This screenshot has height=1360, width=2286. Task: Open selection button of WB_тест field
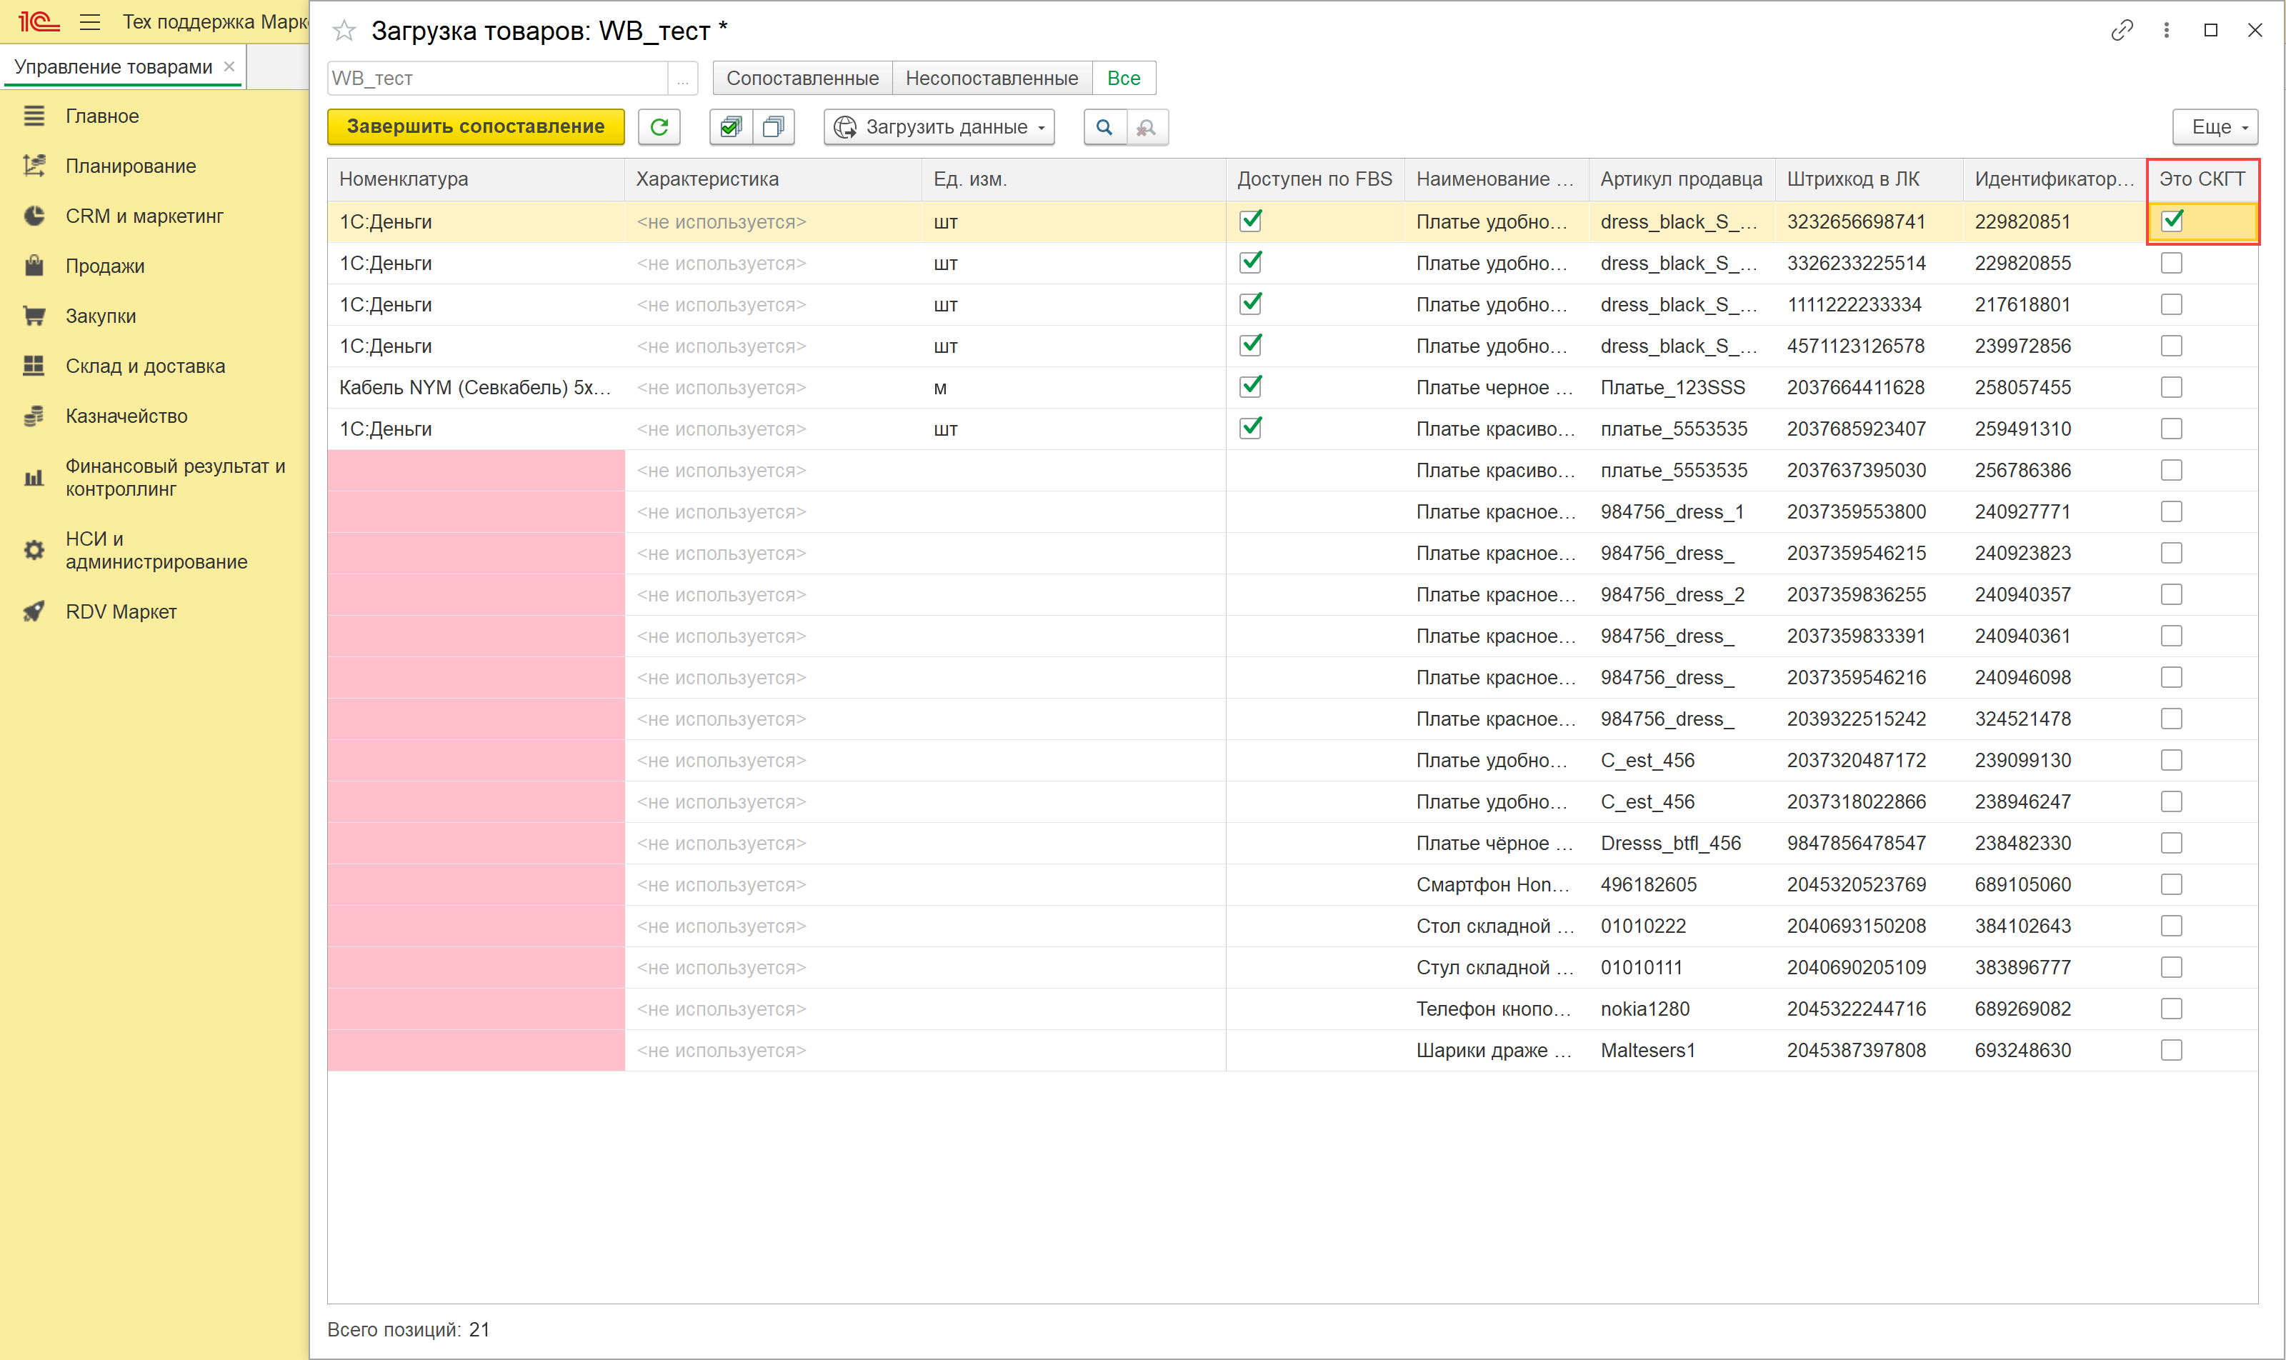[x=683, y=79]
